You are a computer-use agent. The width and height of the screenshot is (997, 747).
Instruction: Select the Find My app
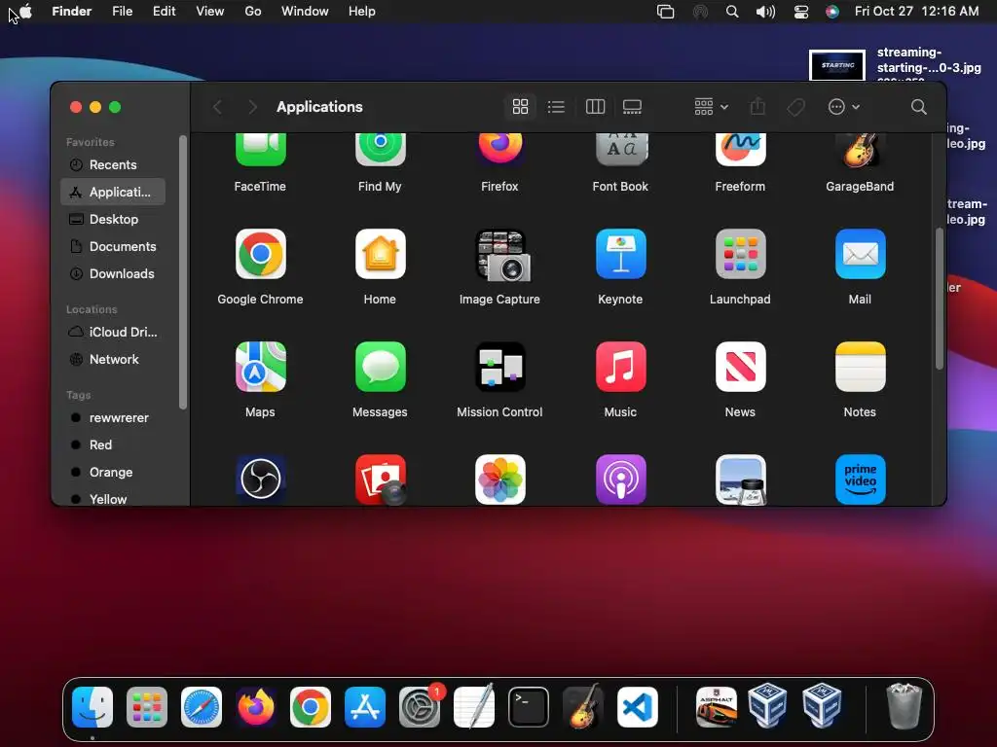(x=380, y=149)
